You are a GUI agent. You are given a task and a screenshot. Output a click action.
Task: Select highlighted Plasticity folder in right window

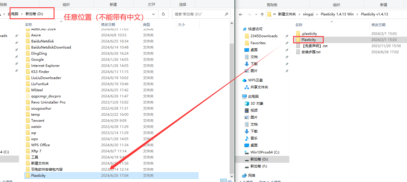tap(350, 40)
